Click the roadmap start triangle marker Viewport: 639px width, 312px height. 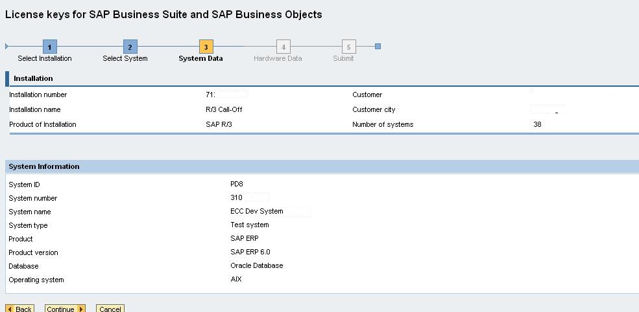pos(6,47)
